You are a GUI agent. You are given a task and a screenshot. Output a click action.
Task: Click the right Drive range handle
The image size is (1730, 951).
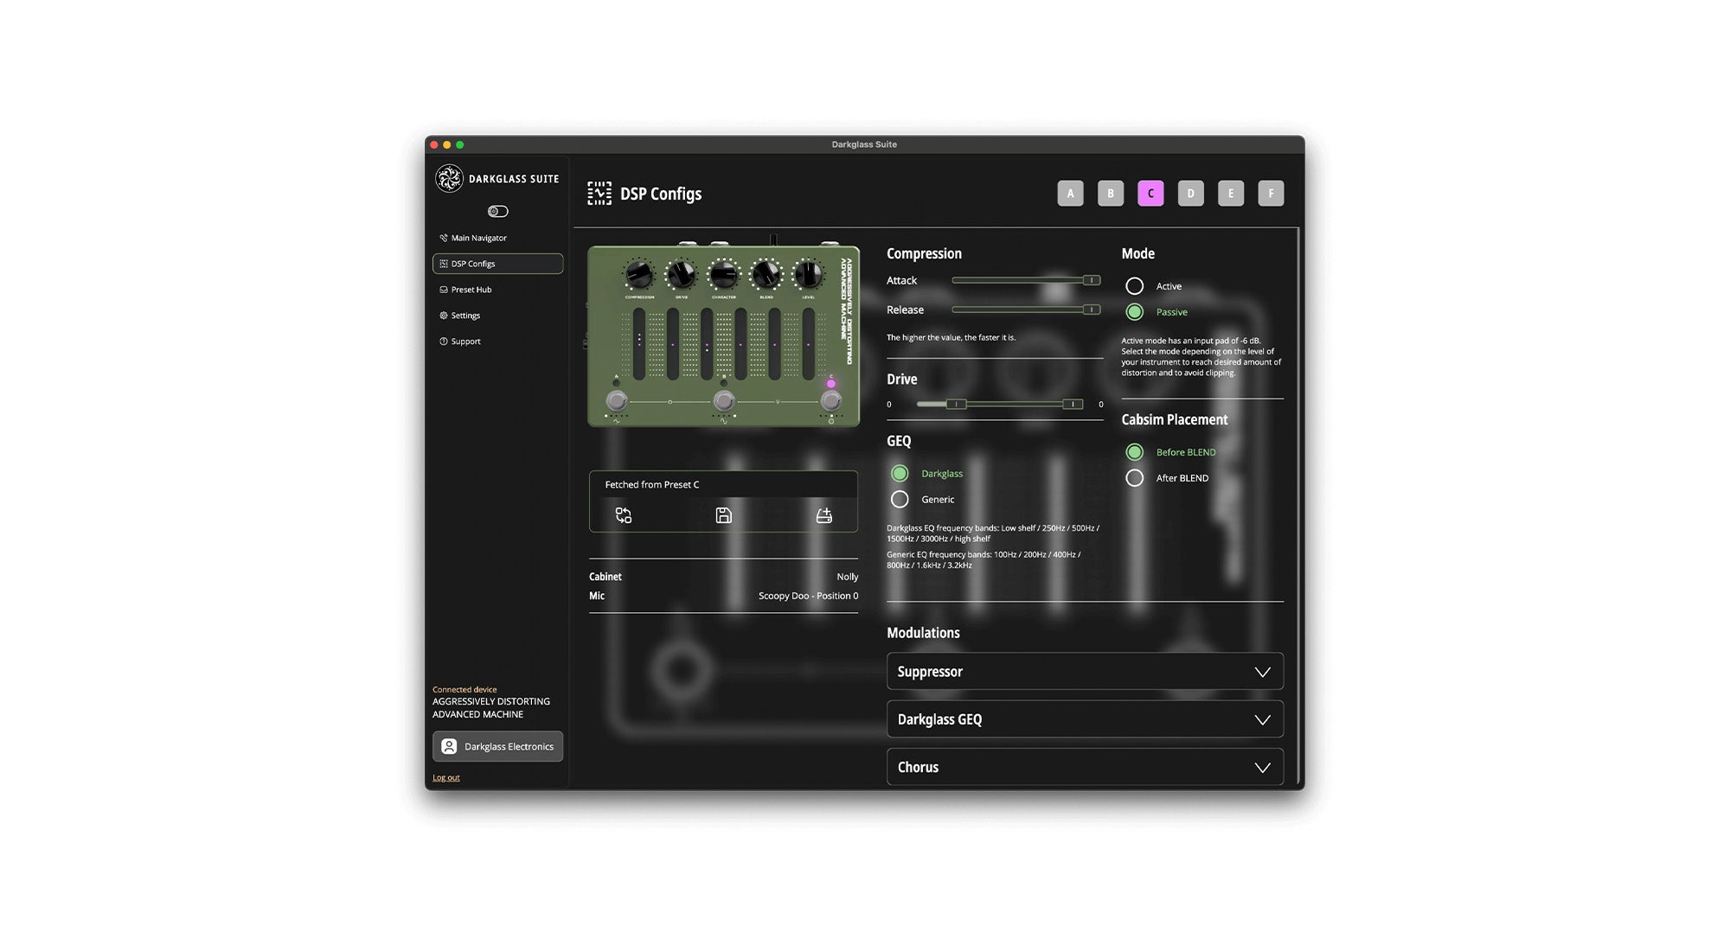pyautogui.click(x=1073, y=404)
